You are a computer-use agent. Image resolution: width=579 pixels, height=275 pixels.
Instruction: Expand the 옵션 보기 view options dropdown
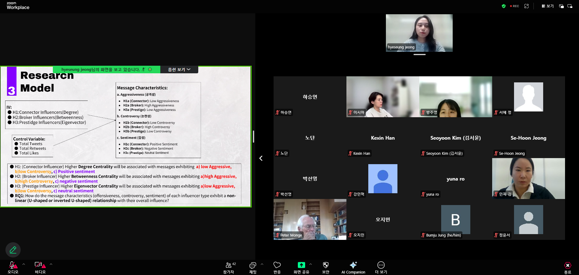click(x=179, y=70)
